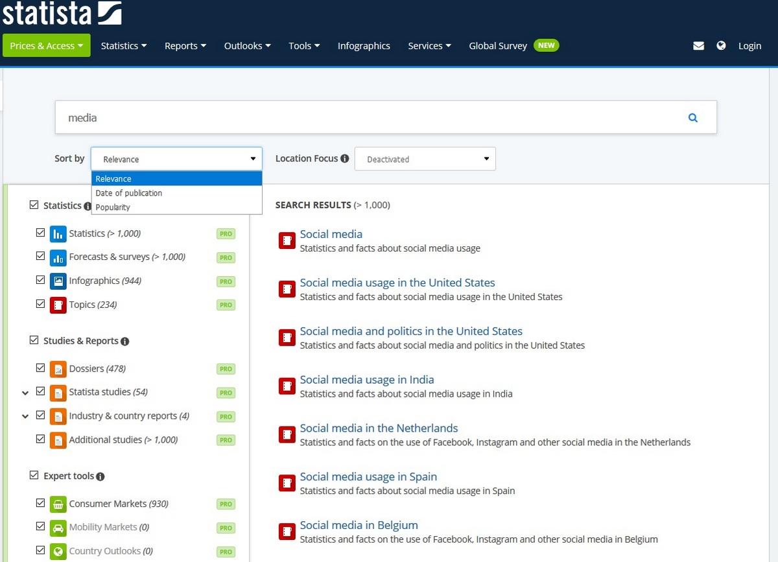Image resolution: width=778 pixels, height=562 pixels.
Task: Uncheck the Forecasts & surveys checkbox
Action: (41, 256)
